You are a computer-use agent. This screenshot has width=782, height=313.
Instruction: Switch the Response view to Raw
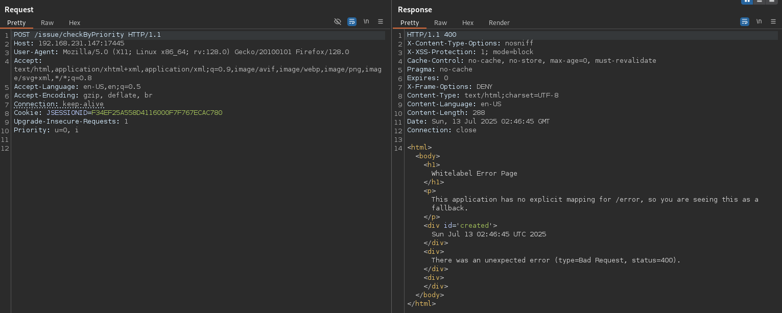click(x=440, y=22)
